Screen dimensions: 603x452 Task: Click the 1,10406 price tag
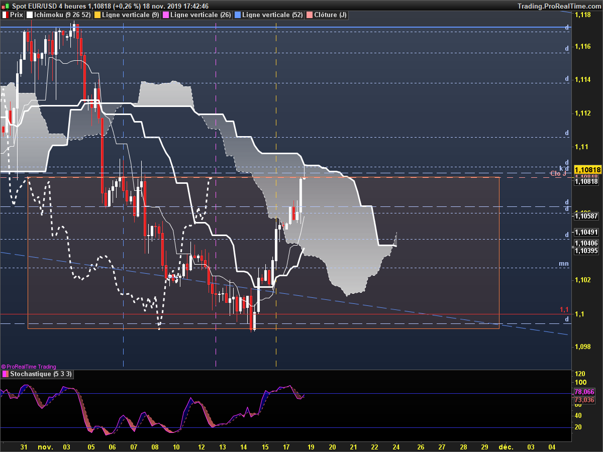point(586,243)
